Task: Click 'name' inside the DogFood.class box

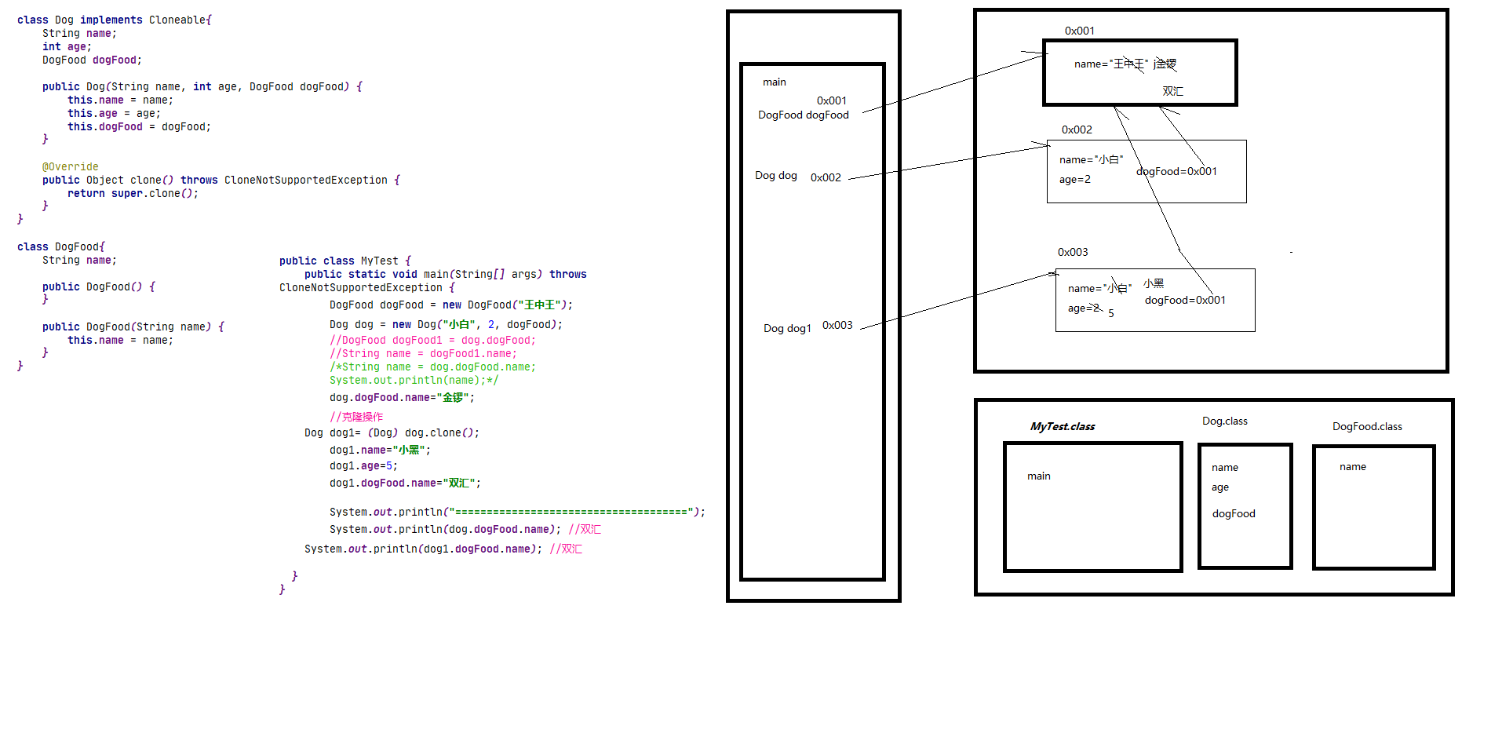Action: point(1353,466)
